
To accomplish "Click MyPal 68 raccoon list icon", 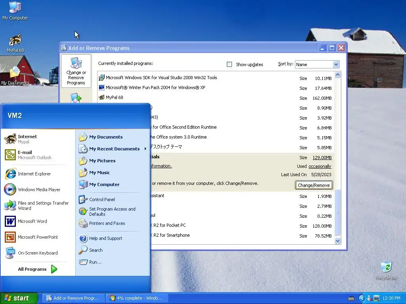I will [x=101, y=97].
